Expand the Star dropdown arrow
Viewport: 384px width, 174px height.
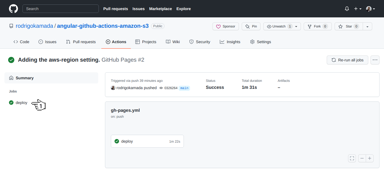pos(367,26)
